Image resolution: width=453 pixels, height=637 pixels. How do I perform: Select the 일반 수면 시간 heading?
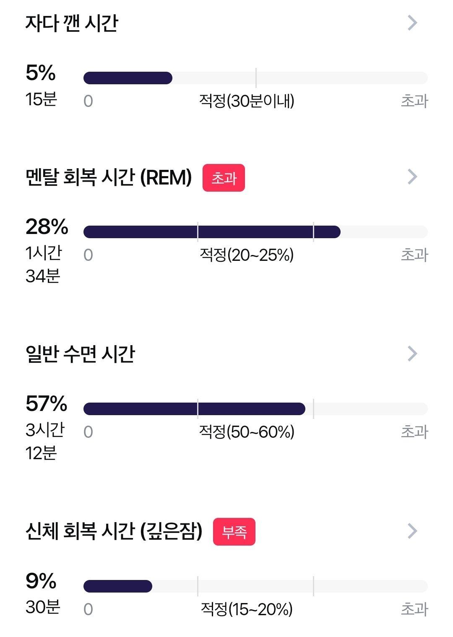pos(80,354)
